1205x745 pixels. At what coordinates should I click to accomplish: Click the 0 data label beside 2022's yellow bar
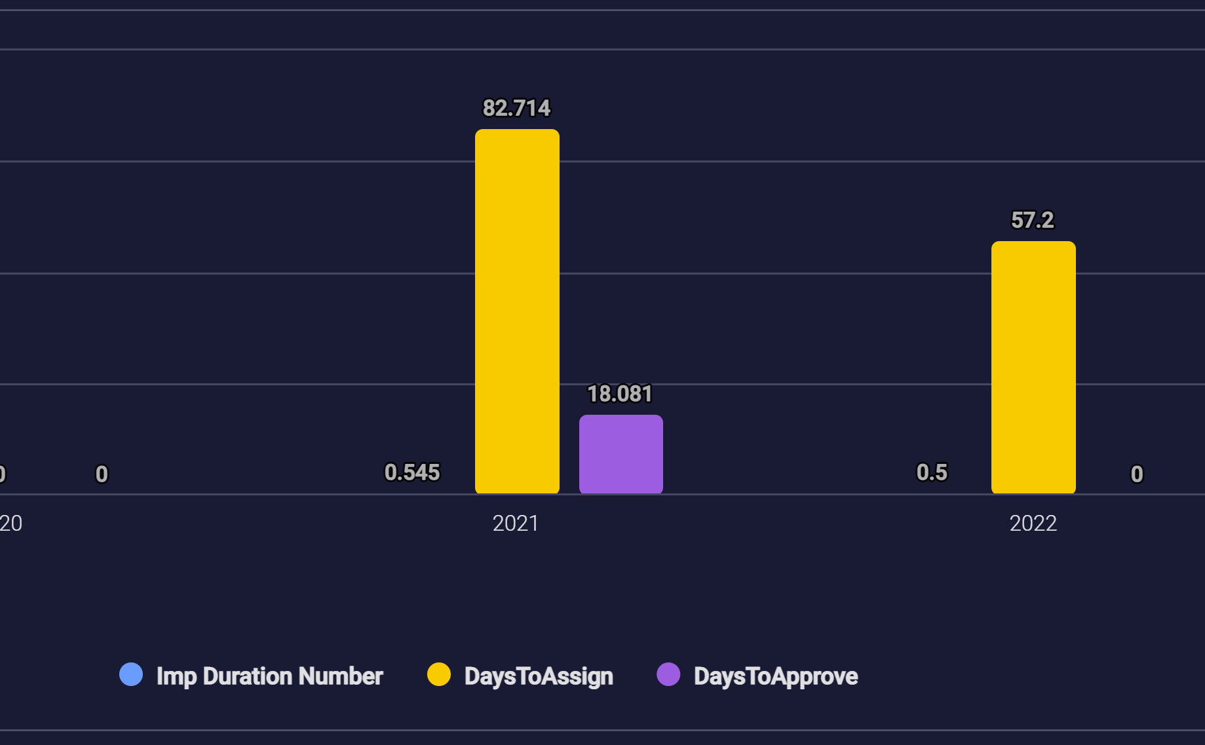click(1136, 474)
